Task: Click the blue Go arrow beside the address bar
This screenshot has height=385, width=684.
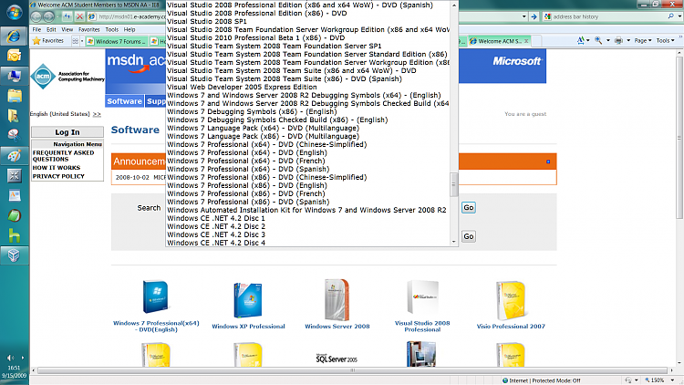Action: pyautogui.click(x=534, y=16)
